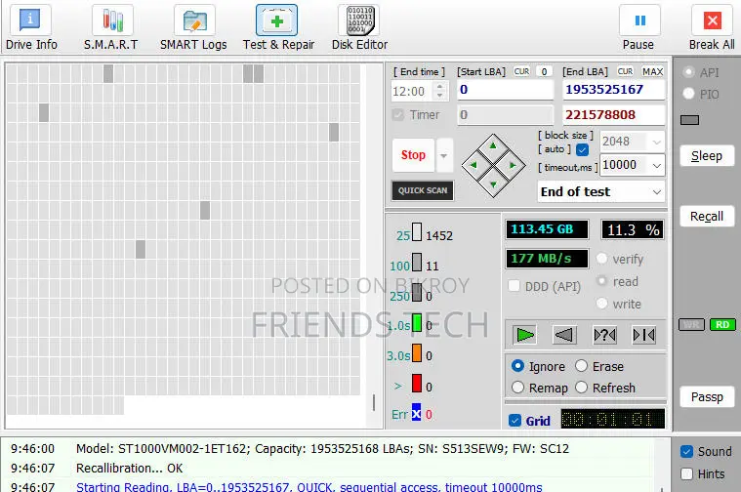The height and width of the screenshot is (492, 741).
Task: Click the butterfly scan mode button
Action: [x=643, y=335]
